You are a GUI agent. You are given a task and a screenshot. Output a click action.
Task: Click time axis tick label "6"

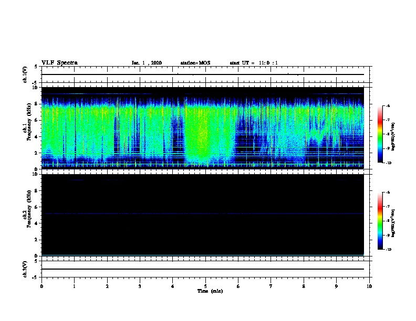[x=238, y=286]
